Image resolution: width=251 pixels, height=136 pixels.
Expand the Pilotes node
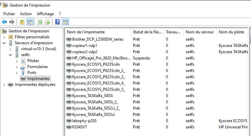coord(16,61)
